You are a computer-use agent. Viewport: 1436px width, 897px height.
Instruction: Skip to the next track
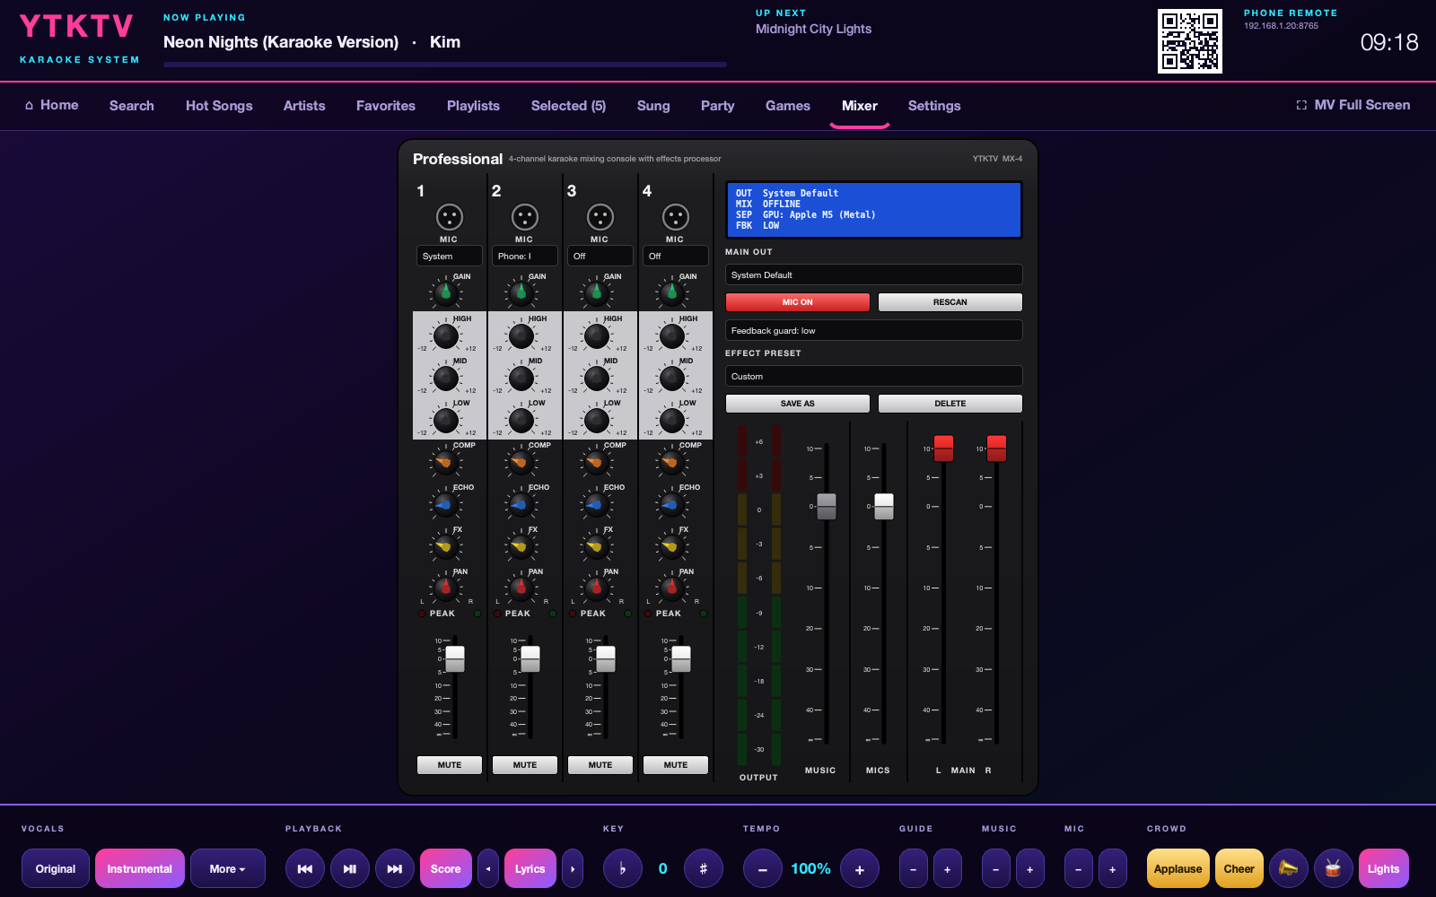395,868
